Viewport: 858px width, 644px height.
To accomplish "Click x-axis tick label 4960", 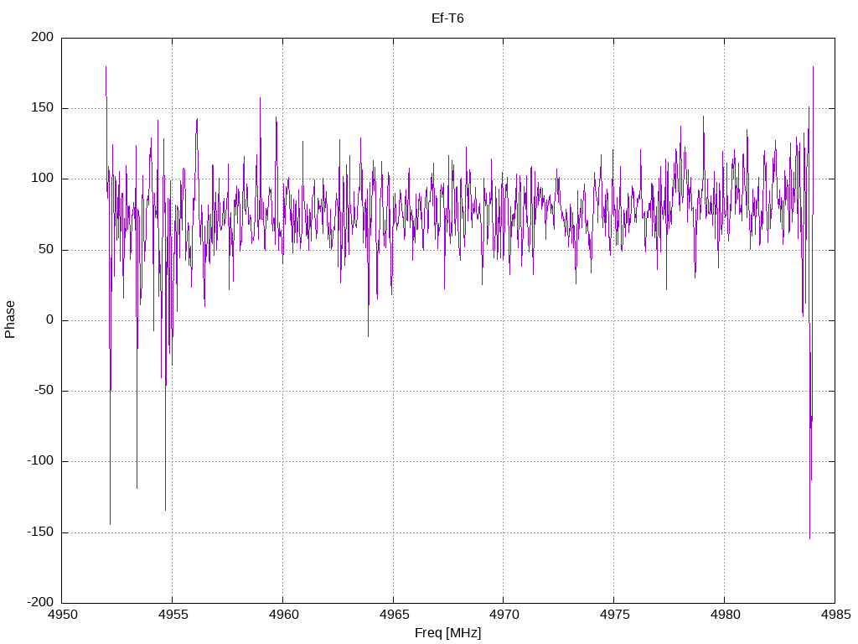I will point(284,615).
